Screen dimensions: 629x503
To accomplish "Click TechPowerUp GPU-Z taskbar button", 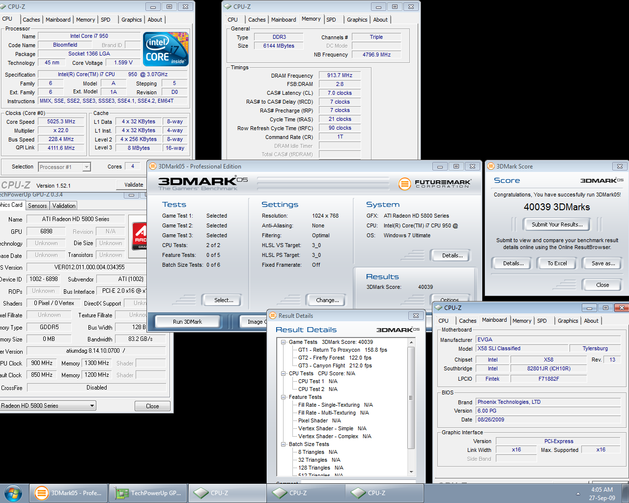I will [148, 493].
